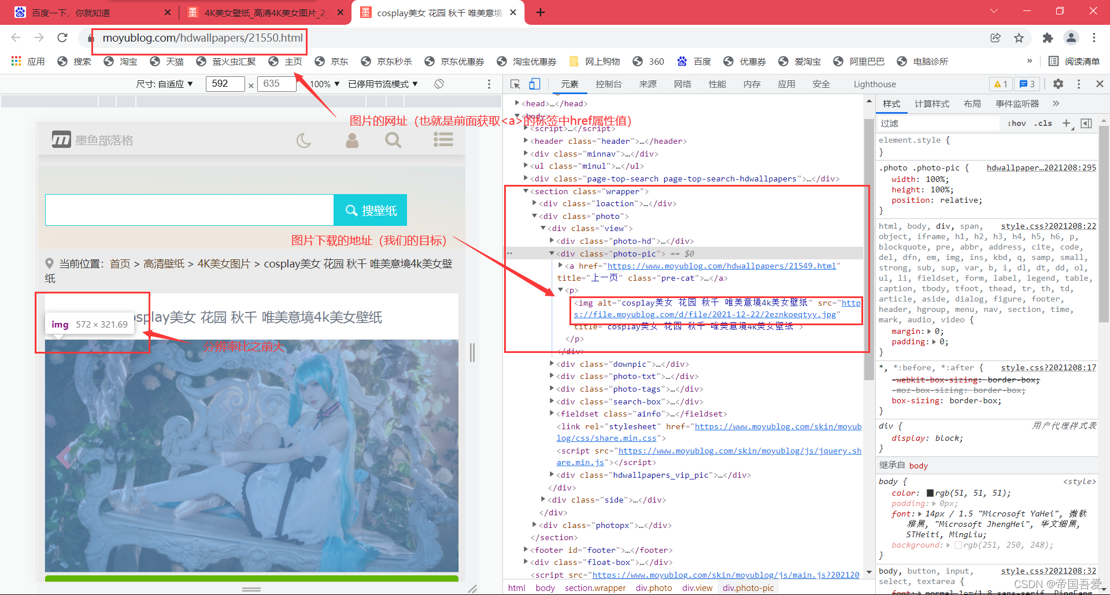Toggle the computed styles sidebar pane
The image size is (1110, 595).
(1086, 123)
